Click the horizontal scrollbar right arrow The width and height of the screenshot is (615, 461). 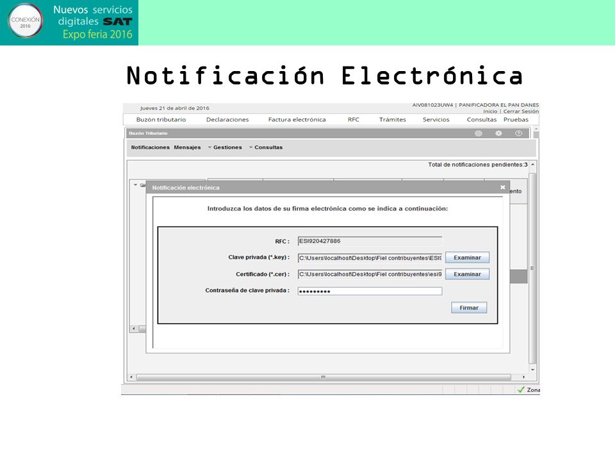(x=523, y=377)
